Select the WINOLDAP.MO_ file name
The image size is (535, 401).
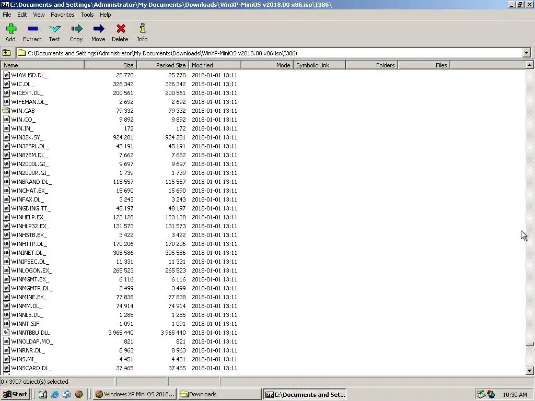pos(32,341)
